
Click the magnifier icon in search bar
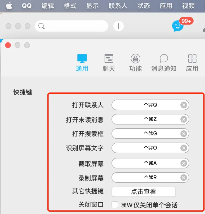click(42, 26)
